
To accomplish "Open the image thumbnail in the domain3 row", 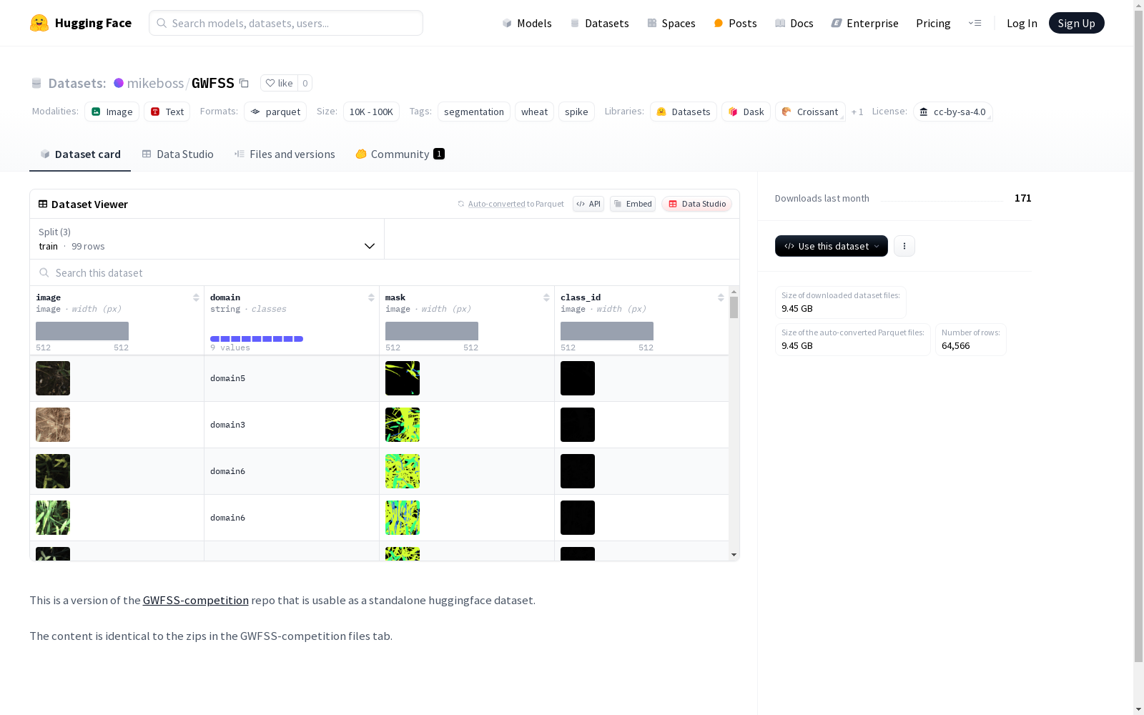I will pyautogui.click(x=53, y=425).
